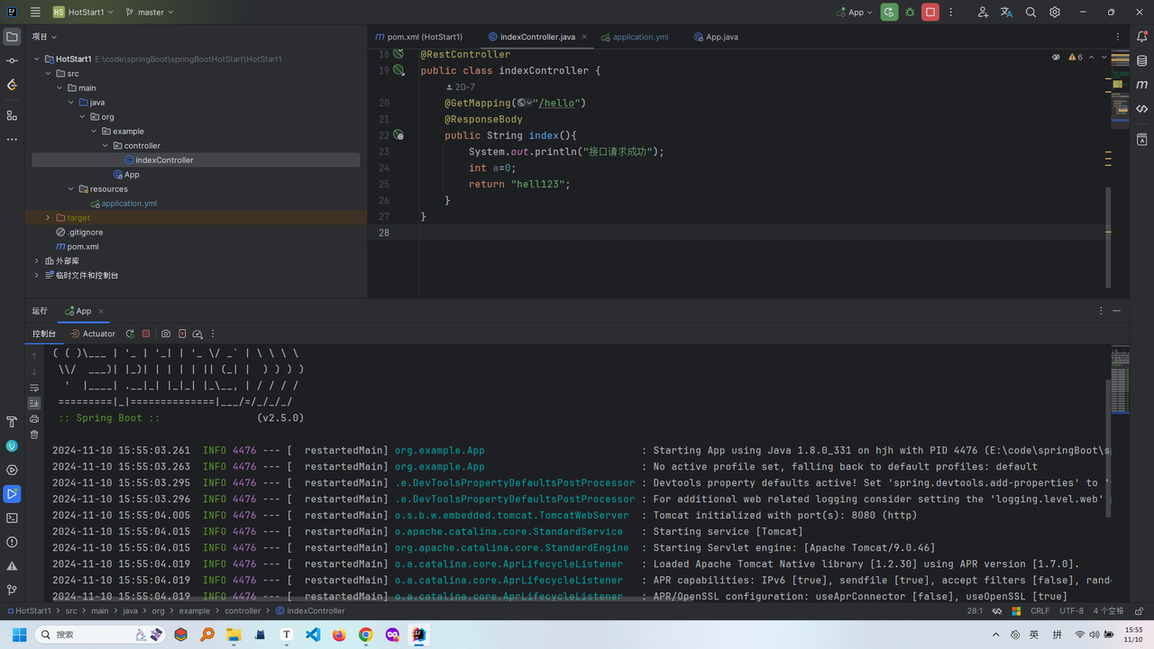The width and height of the screenshot is (1154, 649).
Task: Click the translate icon in title bar
Action: click(x=1006, y=13)
